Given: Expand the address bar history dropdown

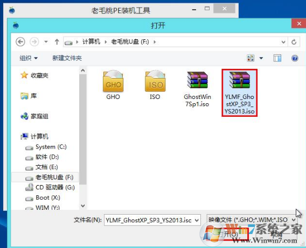Looking at the screenshot, I should [x=283, y=42].
